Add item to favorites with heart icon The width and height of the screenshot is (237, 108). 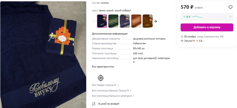coord(230,7)
